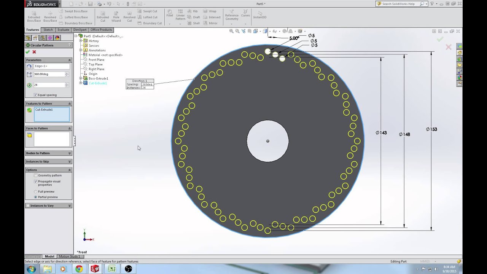Select the Partial preview radio button

click(35, 197)
